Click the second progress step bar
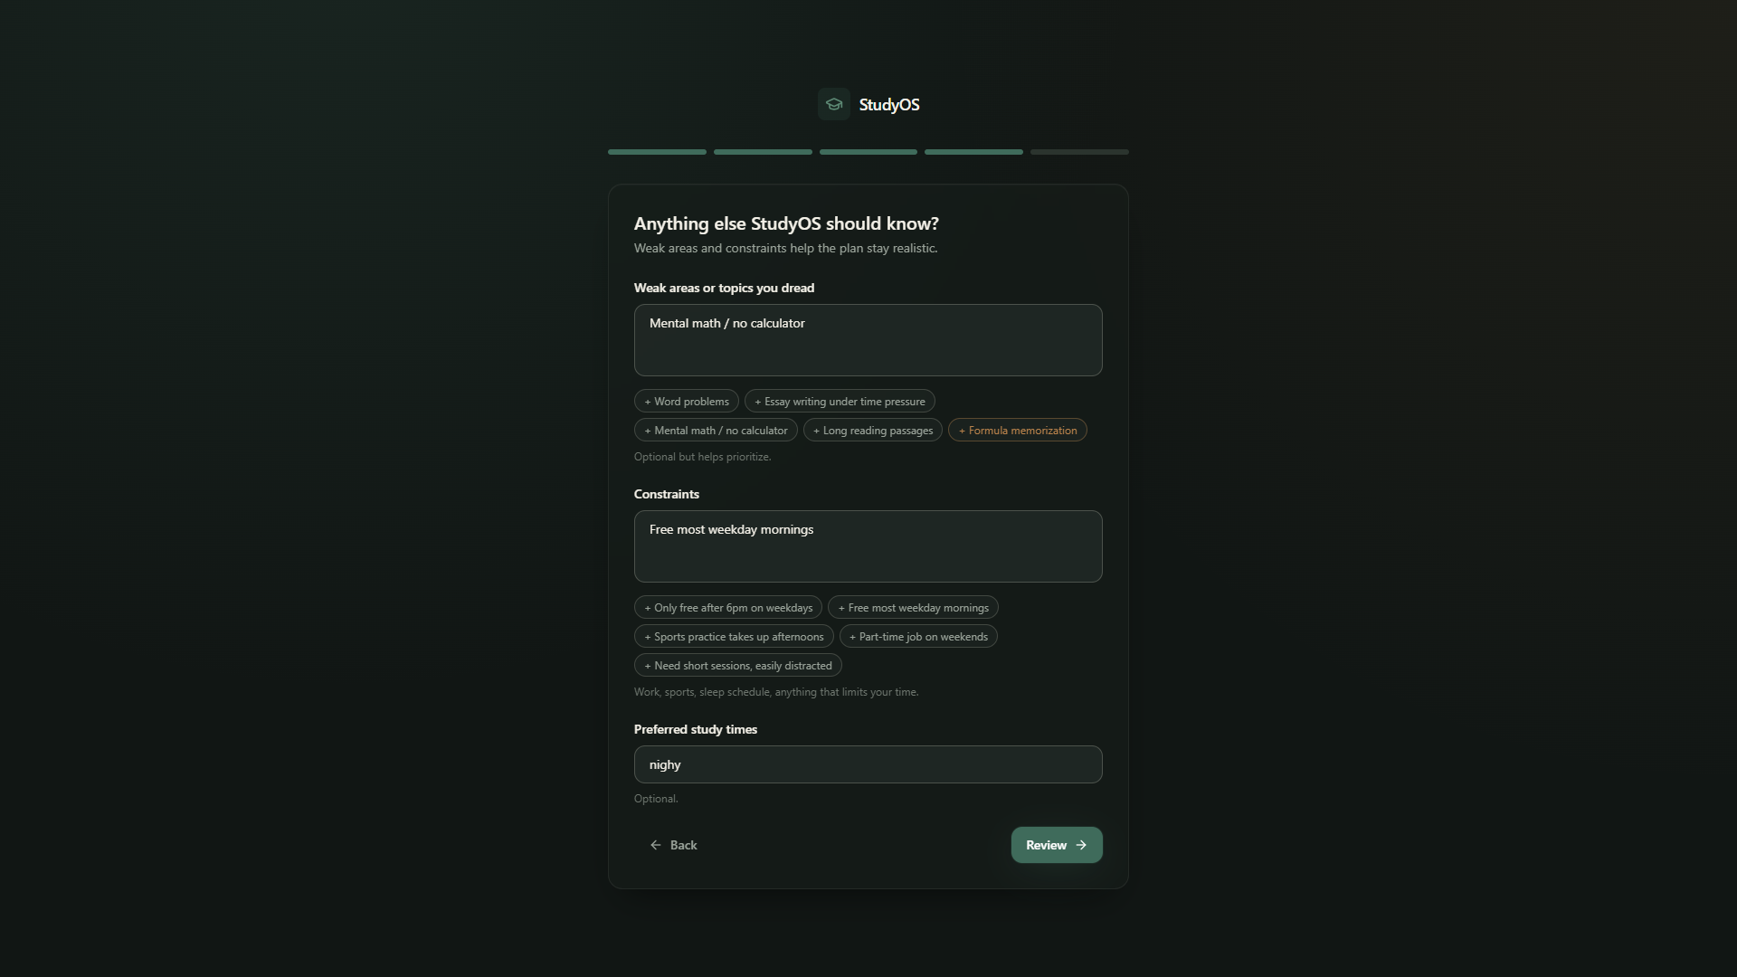Screen dimensions: 1737x977 click(763, 152)
